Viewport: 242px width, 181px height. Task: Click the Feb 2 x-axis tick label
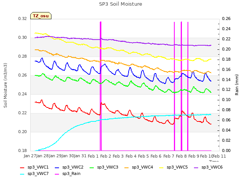[105, 156]
